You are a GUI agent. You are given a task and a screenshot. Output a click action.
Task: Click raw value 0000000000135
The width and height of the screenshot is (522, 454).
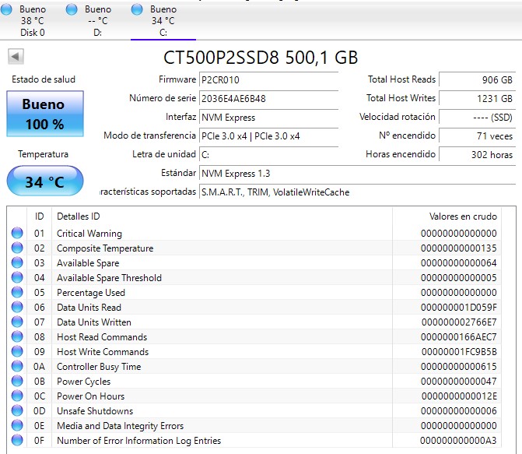coord(459,248)
